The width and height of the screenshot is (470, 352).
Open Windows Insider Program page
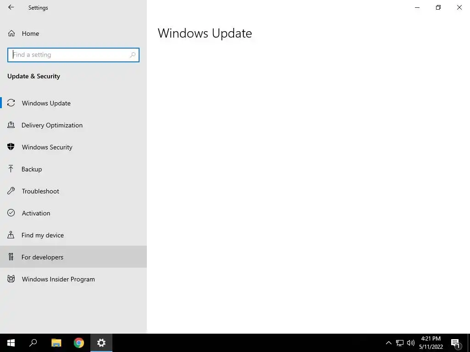(x=73, y=279)
